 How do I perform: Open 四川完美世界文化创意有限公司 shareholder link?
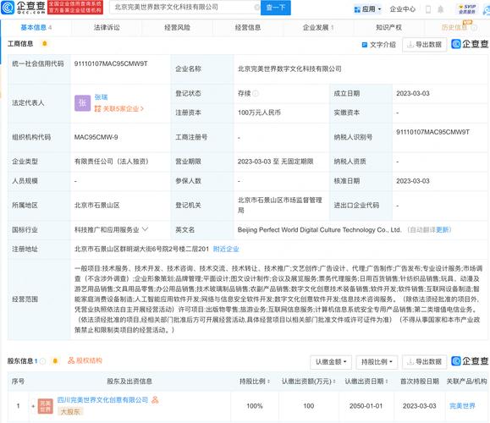click(102, 400)
